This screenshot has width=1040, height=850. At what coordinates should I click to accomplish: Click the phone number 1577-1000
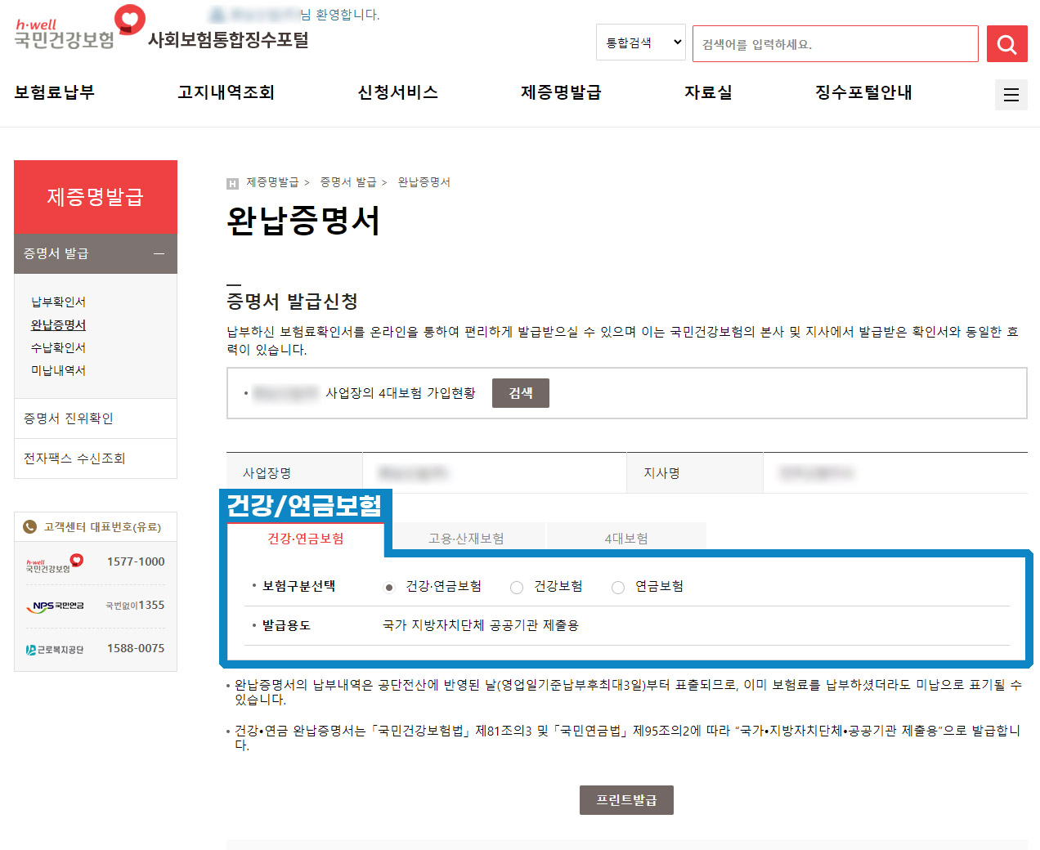pyautogui.click(x=136, y=561)
